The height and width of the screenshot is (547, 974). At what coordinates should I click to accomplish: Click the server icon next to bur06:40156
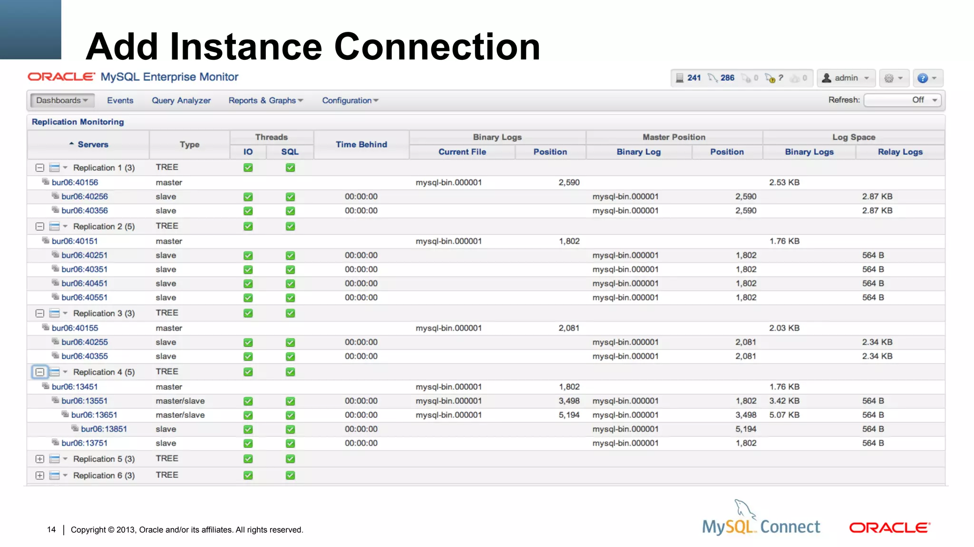tap(46, 182)
